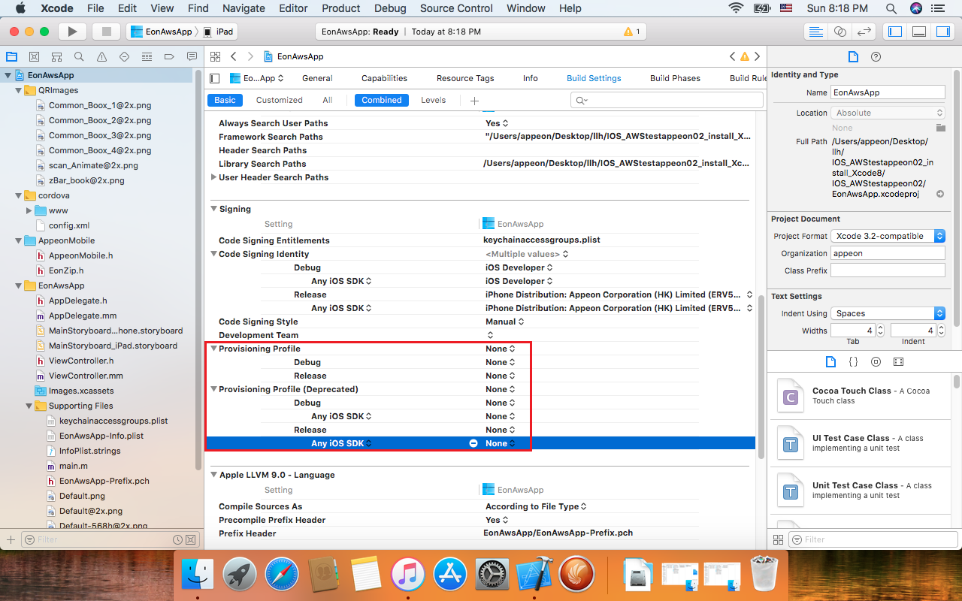The height and width of the screenshot is (601, 962).
Task: Toggle the project and targets list sidebar
Action: [x=215, y=78]
